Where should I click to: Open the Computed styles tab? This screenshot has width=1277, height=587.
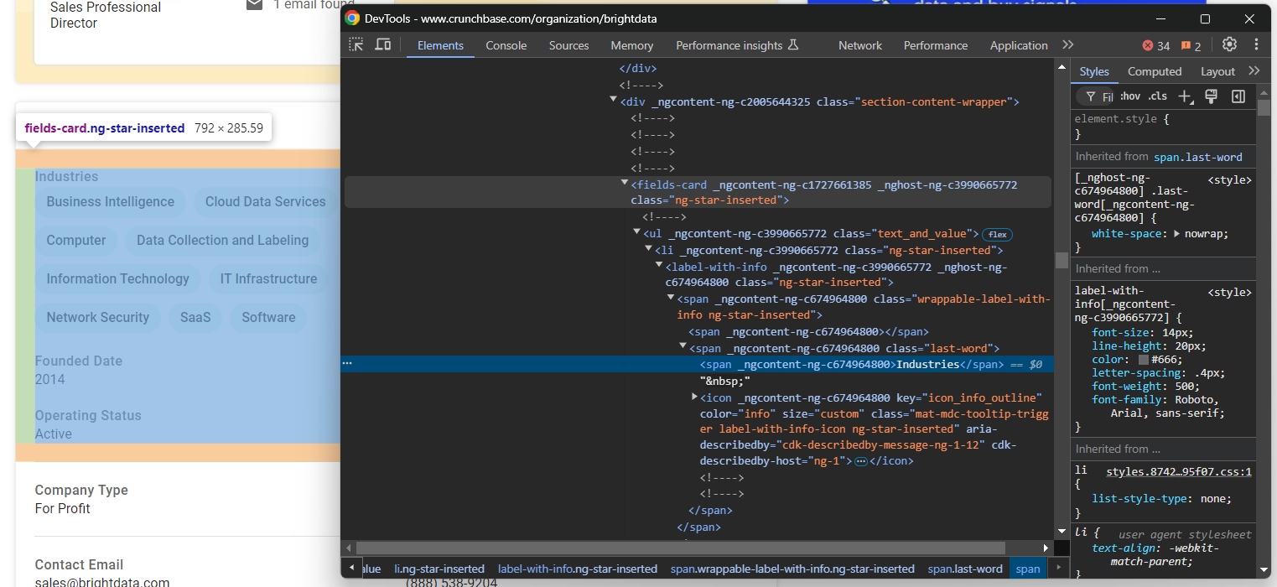pos(1154,71)
